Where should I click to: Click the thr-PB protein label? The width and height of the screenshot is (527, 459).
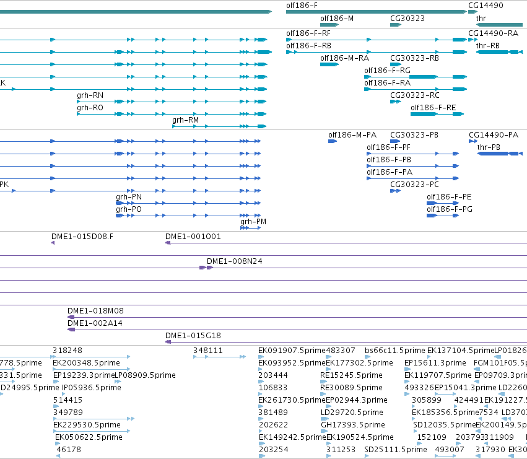(x=489, y=147)
